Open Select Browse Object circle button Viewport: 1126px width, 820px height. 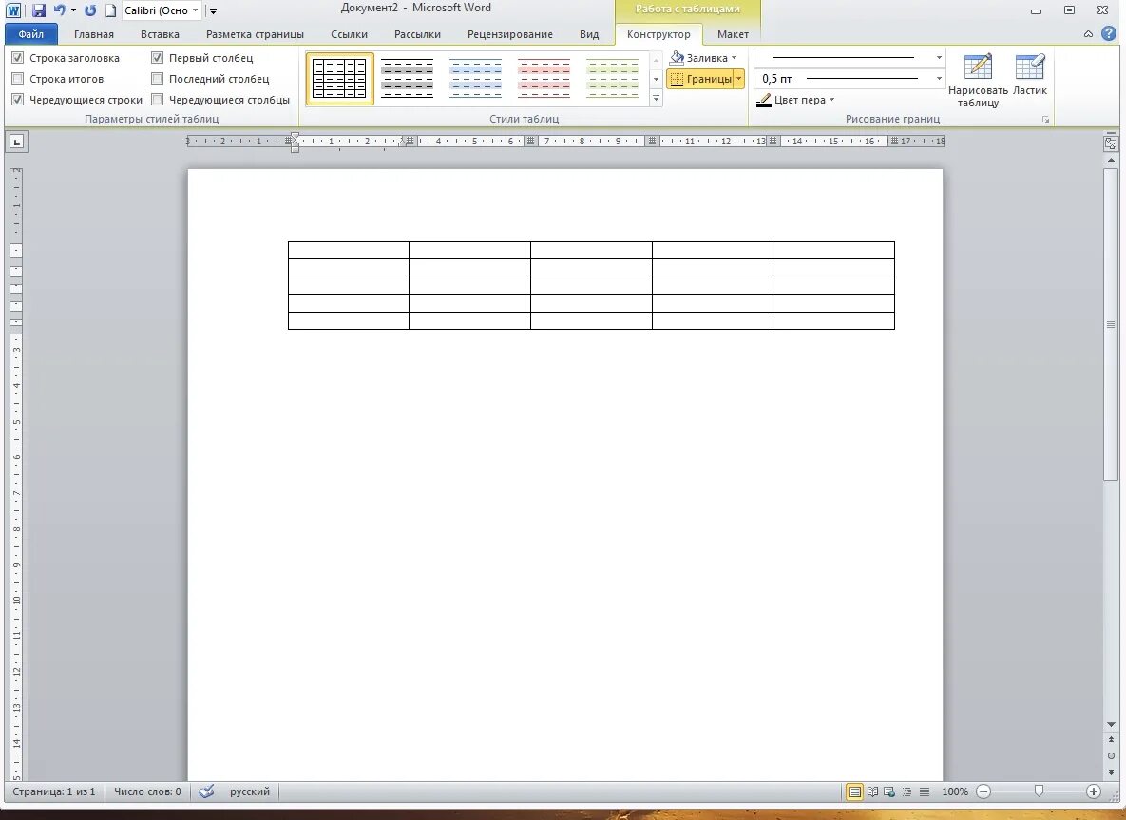click(1111, 756)
